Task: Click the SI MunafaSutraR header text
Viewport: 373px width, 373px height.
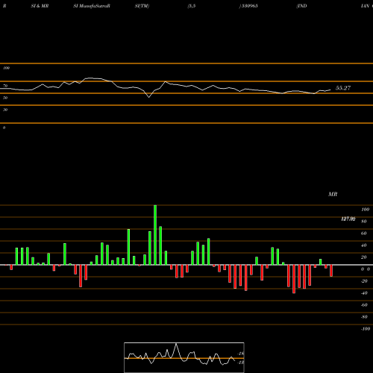Action: pyautogui.click(x=92, y=6)
